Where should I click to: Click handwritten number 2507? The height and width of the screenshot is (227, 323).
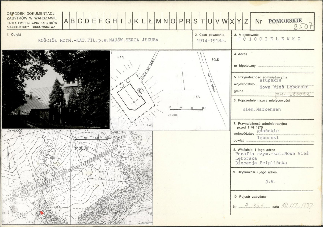pyautogui.click(x=303, y=27)
